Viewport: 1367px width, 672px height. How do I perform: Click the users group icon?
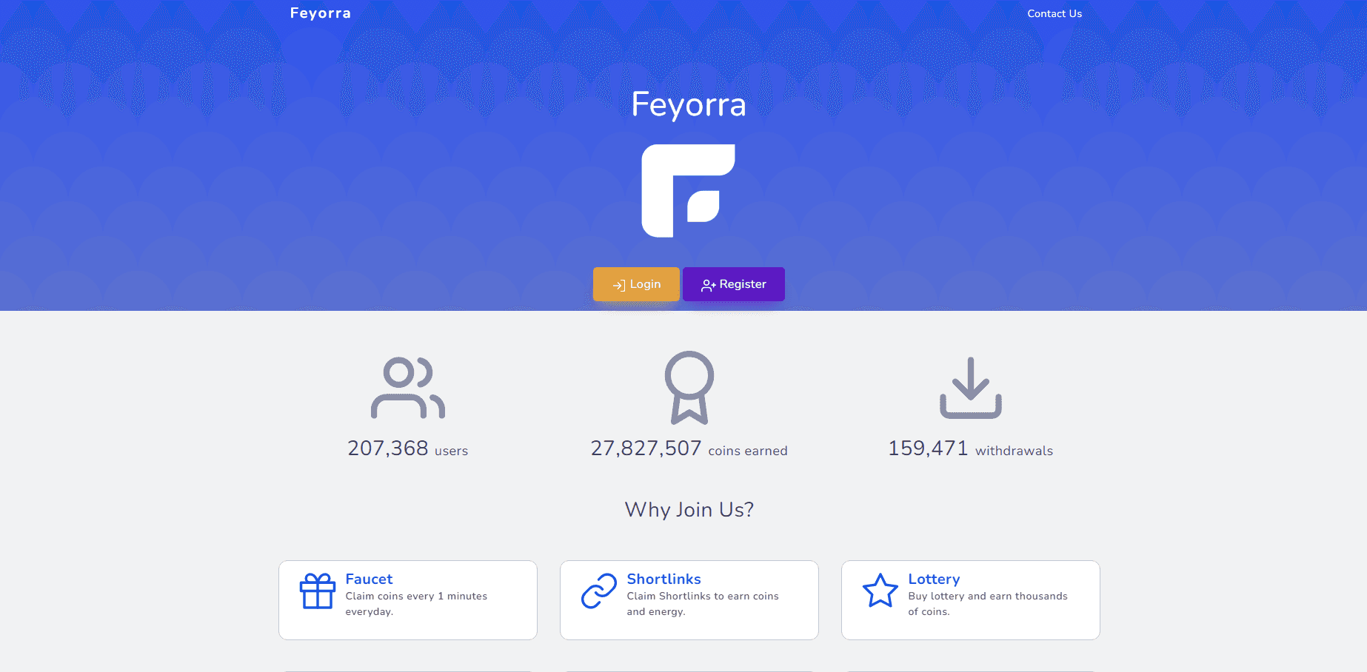point(407,388)
